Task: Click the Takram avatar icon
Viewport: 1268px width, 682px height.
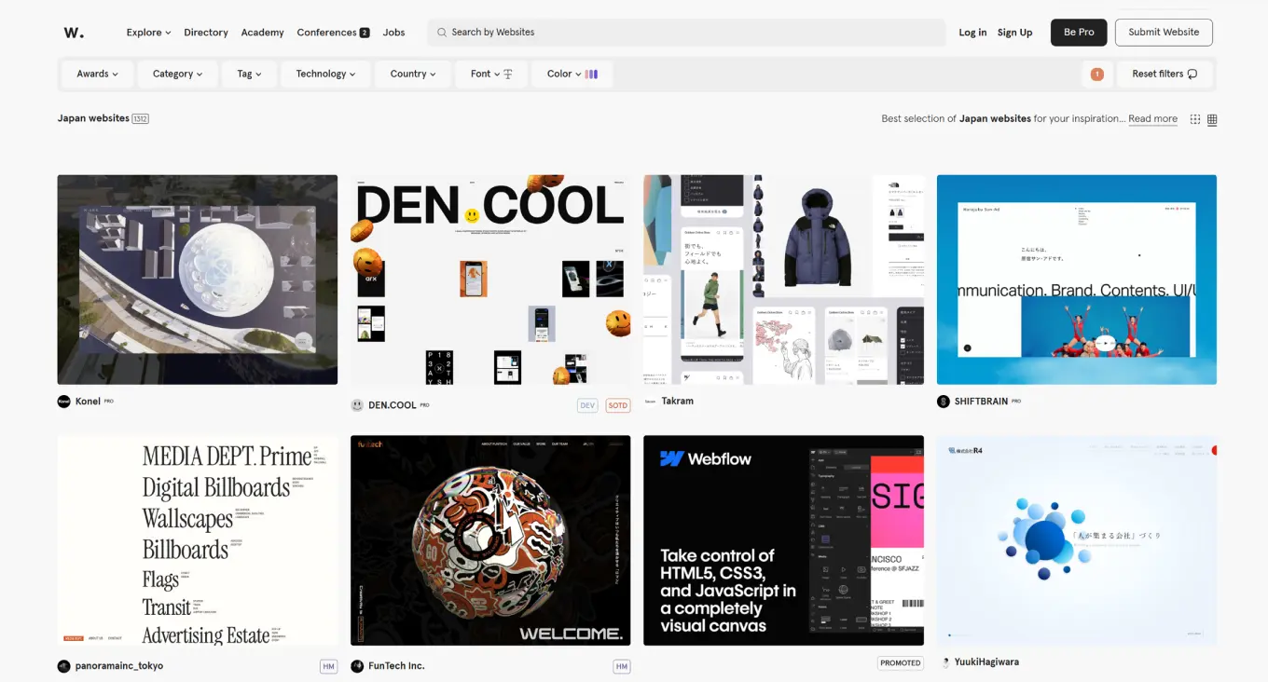Action: point(650,402)
